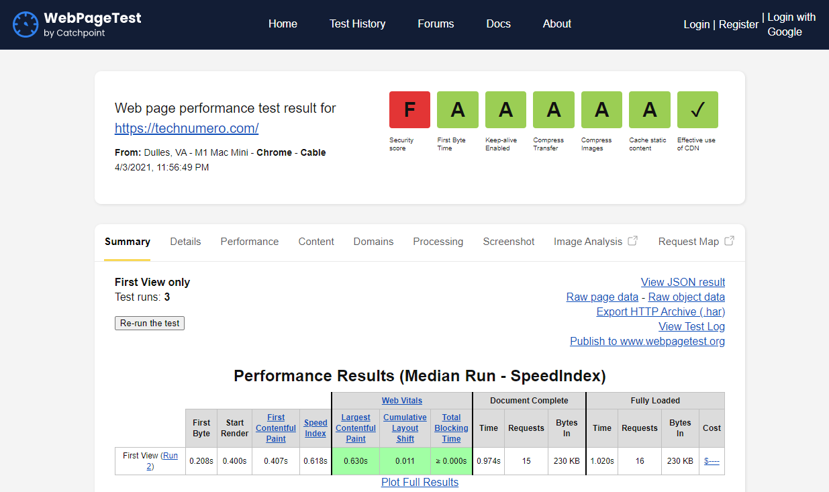Open the Domains tab
The width and height of the screenshot is (829, 492).
pos(373,241)
